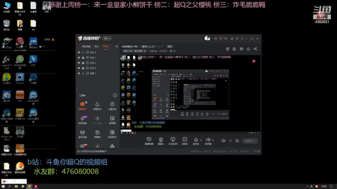Open the Windows Start menu
The image size is (337, 189).
click(3, 186)
